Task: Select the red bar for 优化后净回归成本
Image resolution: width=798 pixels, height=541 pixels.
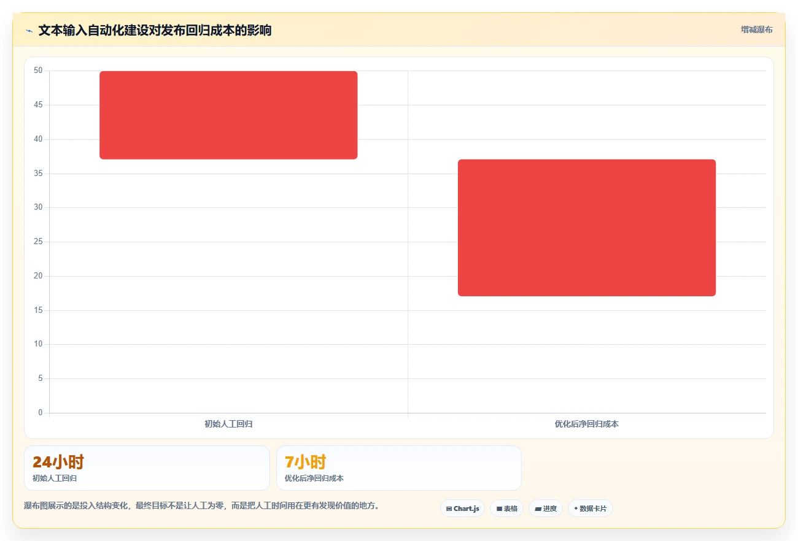Action: 587,228
